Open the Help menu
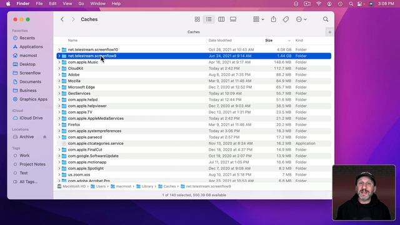The image size is (400, 225). 116,4
